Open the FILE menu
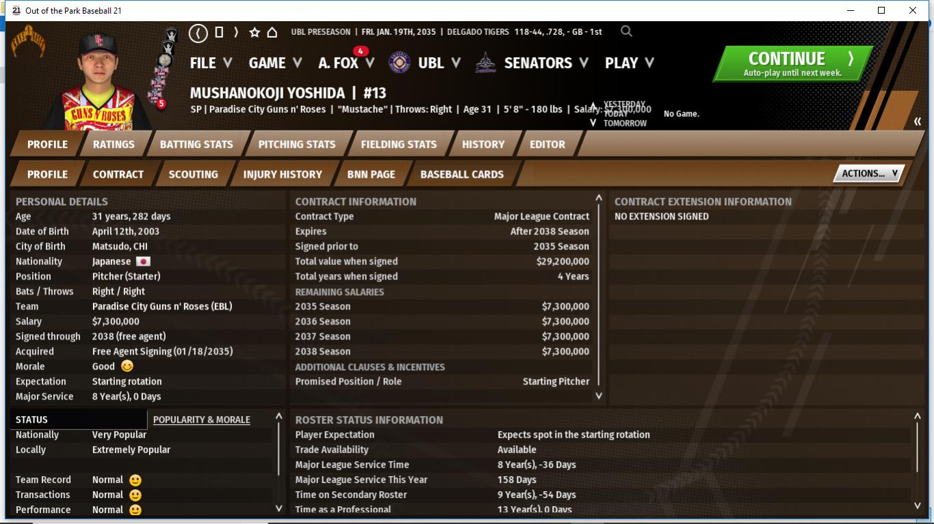 211,63
